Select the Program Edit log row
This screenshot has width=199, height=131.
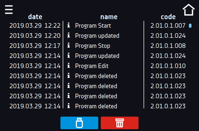click(x=97, y=66)
